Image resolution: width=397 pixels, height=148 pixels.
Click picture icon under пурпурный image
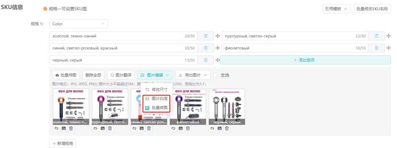(x=103, y=128)
